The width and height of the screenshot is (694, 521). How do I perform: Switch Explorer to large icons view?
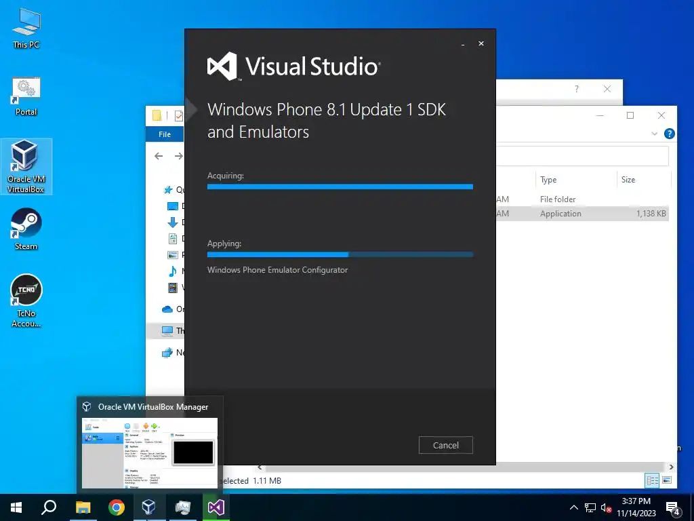tap(667, 480)
